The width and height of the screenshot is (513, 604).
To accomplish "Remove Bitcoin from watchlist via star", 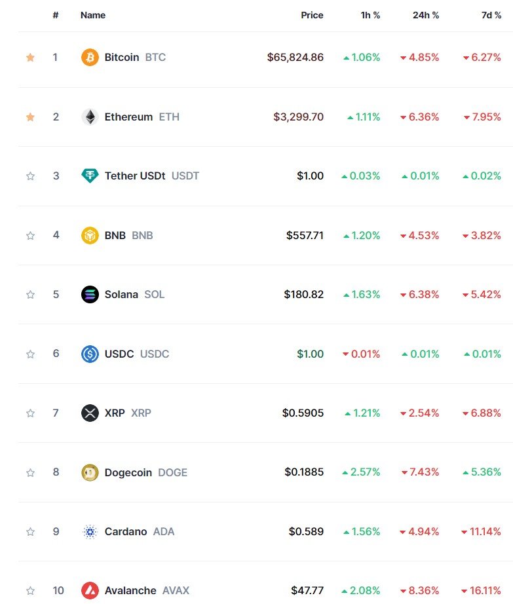I will point(30,58).
